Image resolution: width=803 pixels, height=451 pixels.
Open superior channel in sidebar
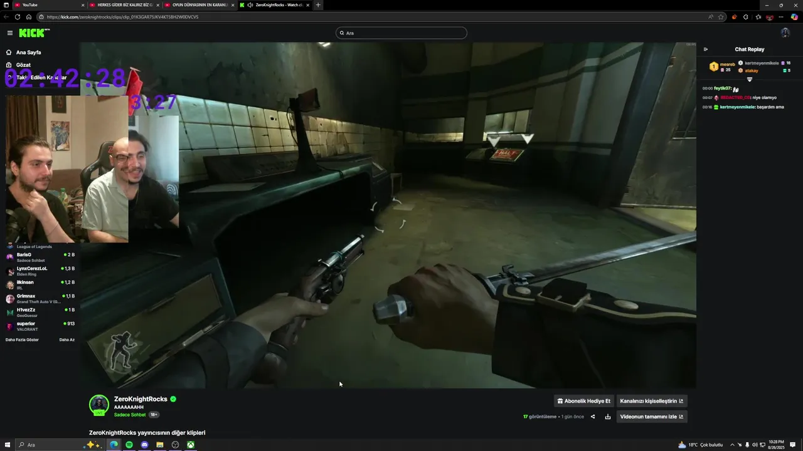[x=40, y=326]
